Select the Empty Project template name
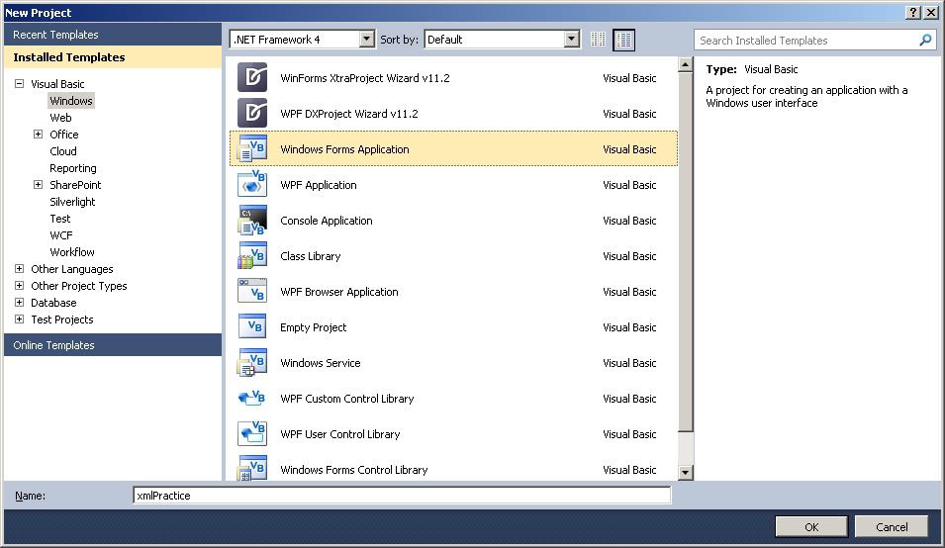945x548 pixels. [x=313, y=327]
